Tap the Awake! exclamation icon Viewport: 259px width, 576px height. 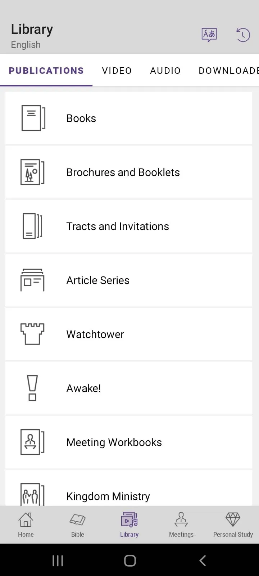click(32, 388)
